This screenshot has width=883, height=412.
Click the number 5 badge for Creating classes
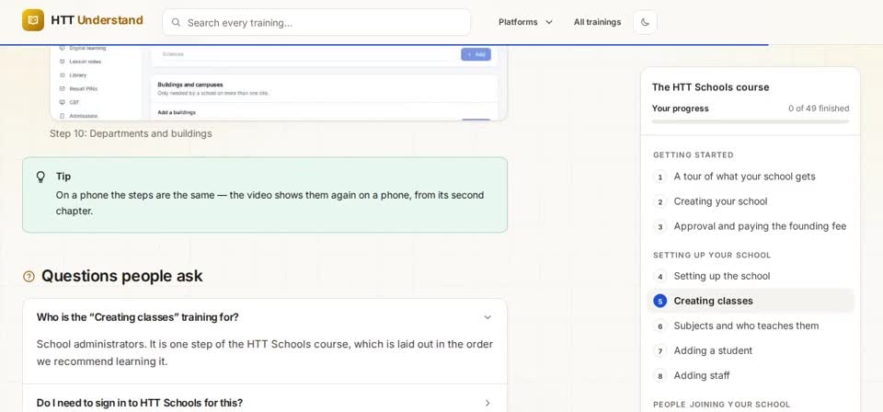pyautogui.click(x=660, y=301)
